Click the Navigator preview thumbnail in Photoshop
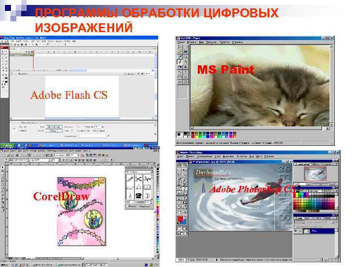Image resolution: width=356 pixels, height=267 pixels. pos(315,174)
